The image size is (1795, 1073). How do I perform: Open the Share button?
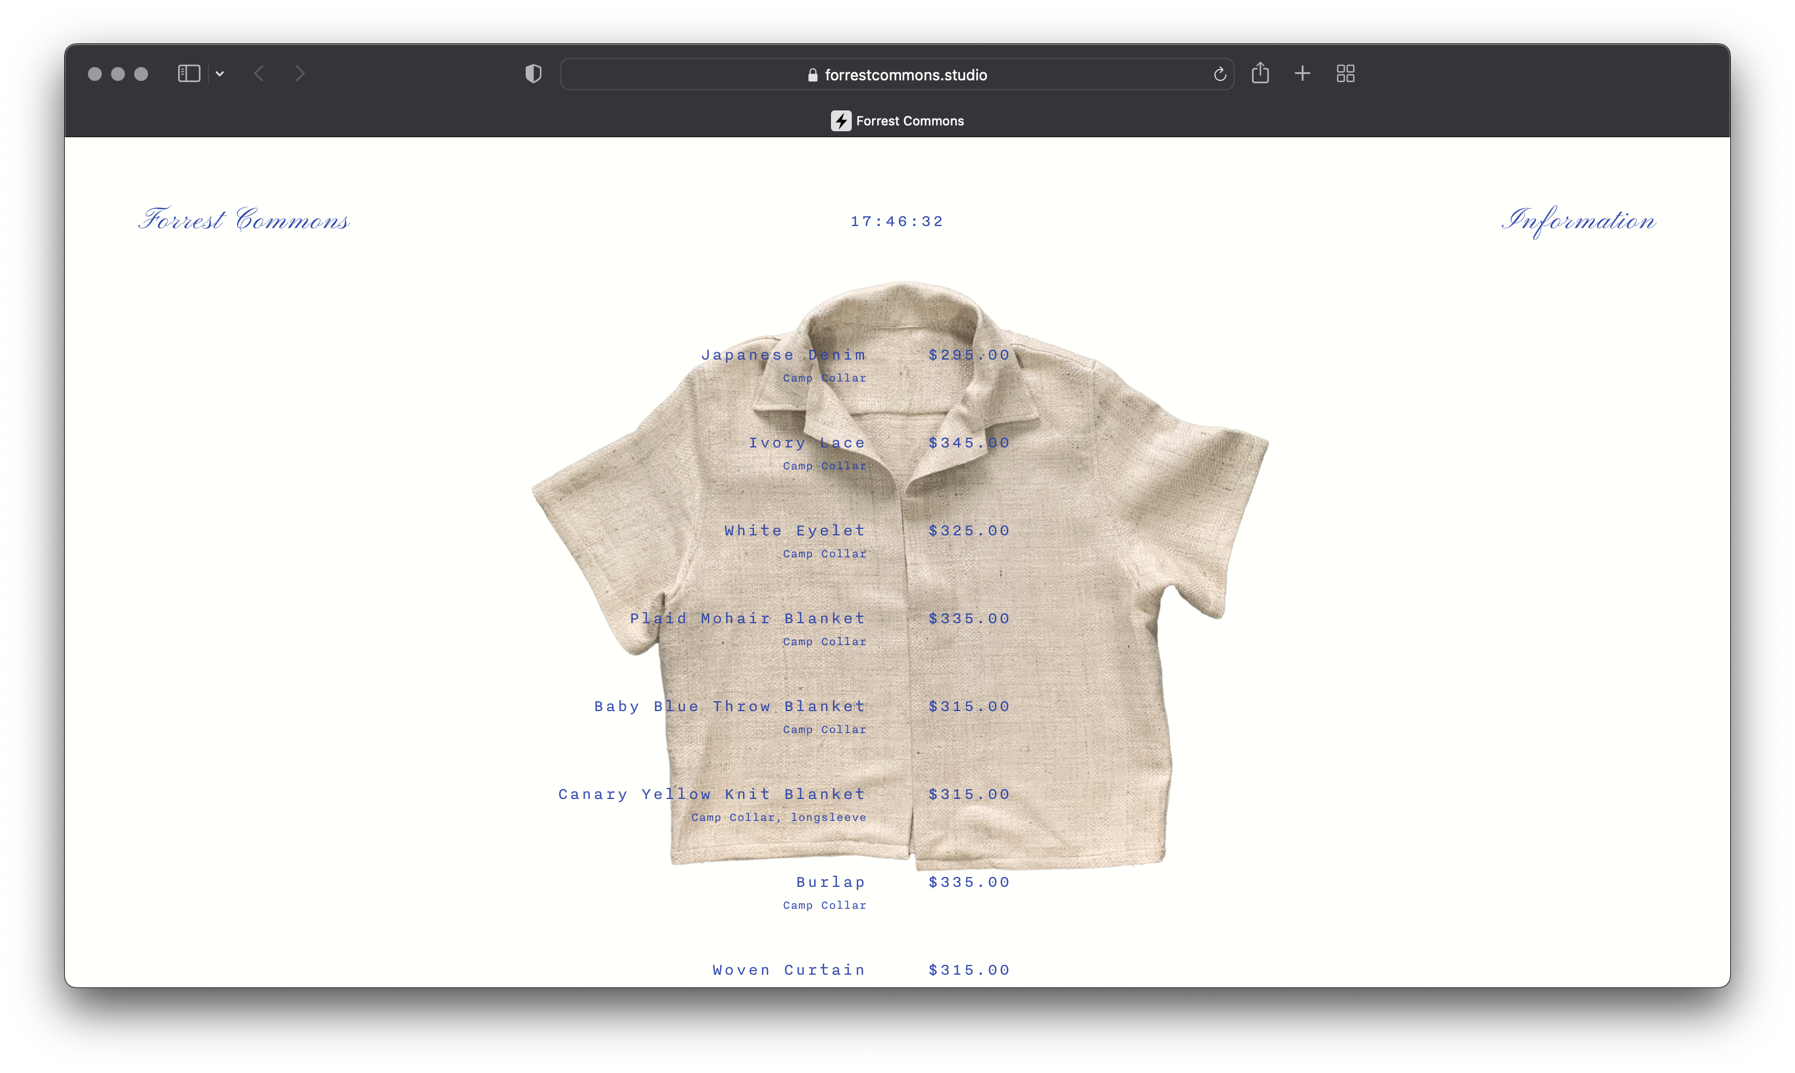coord(1260,73)
